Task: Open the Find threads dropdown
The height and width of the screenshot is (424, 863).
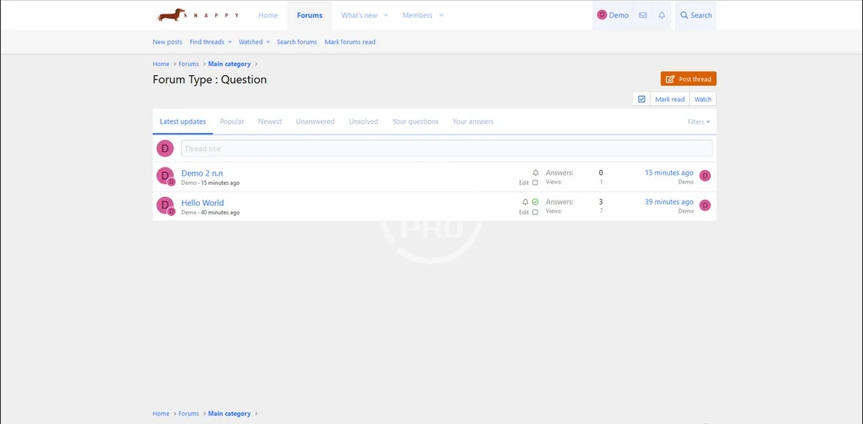Action: [x=210, y=42]
